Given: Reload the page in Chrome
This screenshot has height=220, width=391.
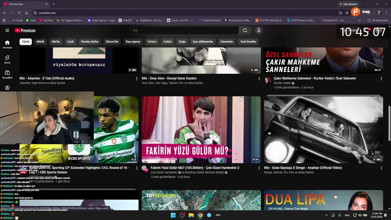Looking at the screenshot, I should click(19, 13).
